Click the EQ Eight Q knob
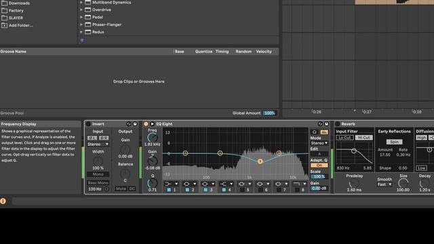Screen dimensions: 434x244 (152, 183)
